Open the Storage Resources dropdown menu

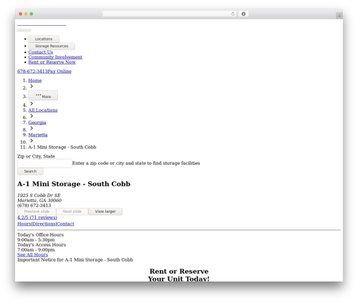click(52, 46)
